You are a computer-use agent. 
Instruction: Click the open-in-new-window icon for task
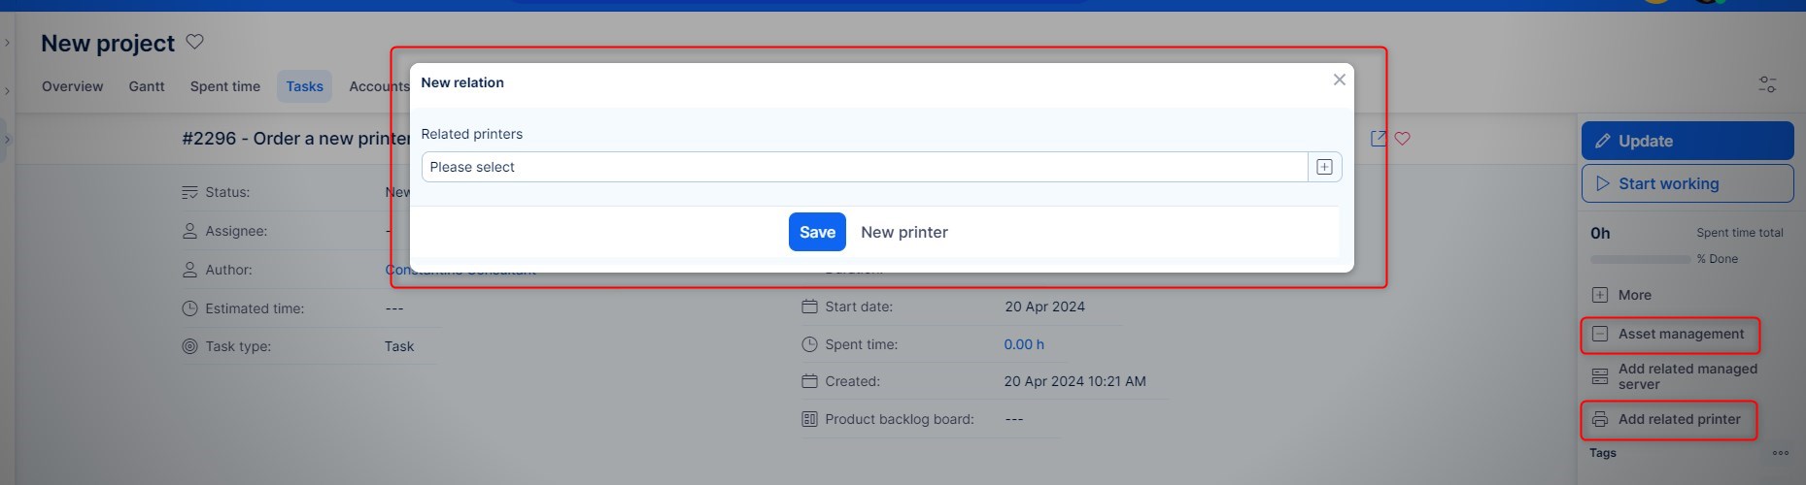click(x=1379, y=139)
